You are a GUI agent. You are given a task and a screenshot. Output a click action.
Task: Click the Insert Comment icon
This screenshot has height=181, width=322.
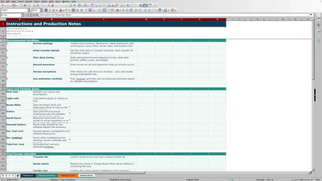132,6
